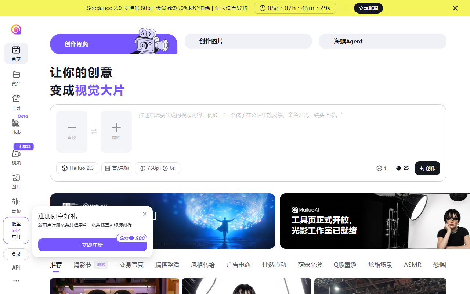Switch to the 海螺Agent tab
Image resolution: width=470 pixels, height=294 pixels.
click(x=383, y=41)
